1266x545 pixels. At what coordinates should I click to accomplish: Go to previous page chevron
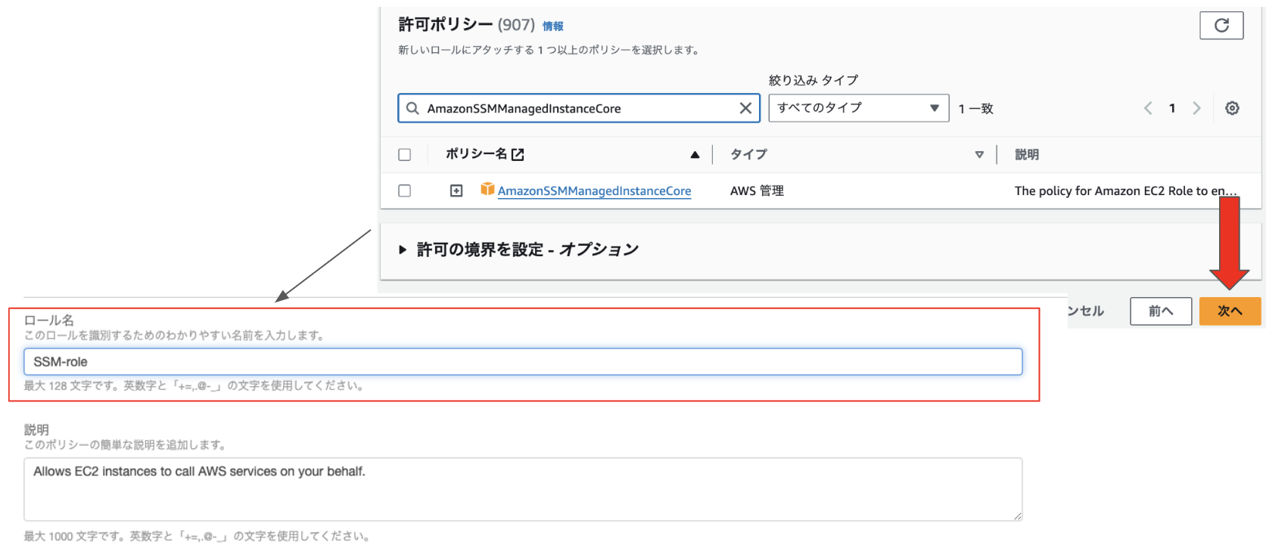coord(1148,108)
